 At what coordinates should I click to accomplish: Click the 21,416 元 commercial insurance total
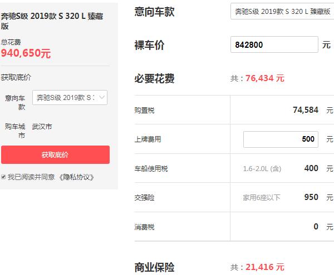pos(264,267)
